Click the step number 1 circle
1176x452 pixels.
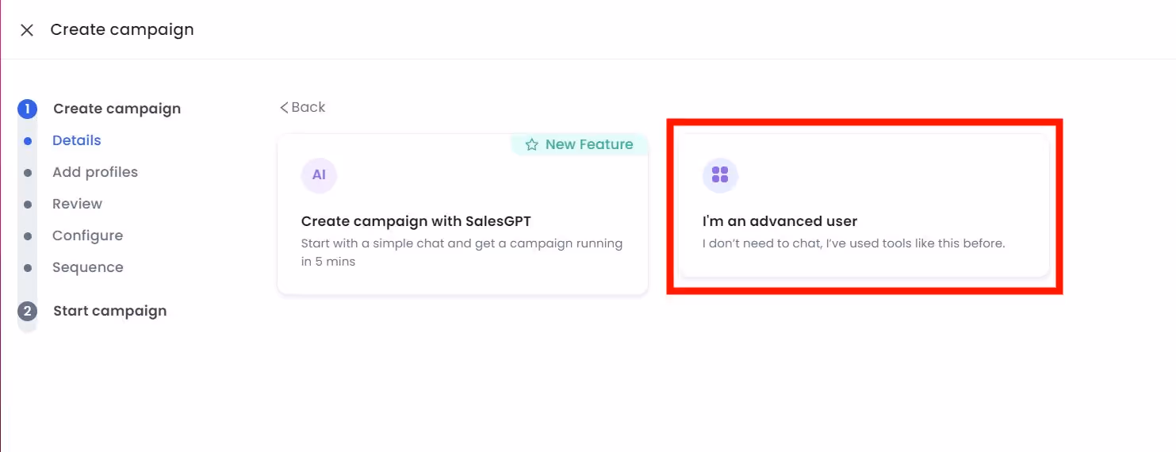coord(28,109)
